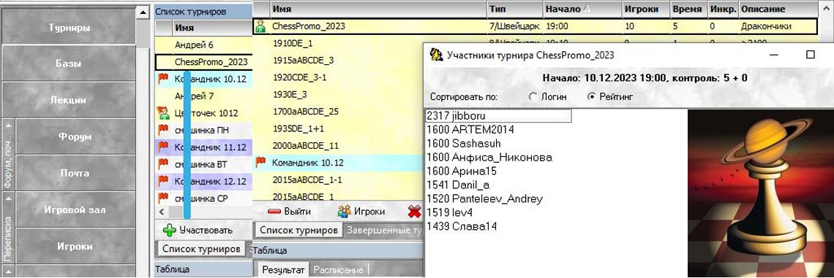834x278 pixels.
Task: Click the people icon of Игроки button
Action: point(345,211)
